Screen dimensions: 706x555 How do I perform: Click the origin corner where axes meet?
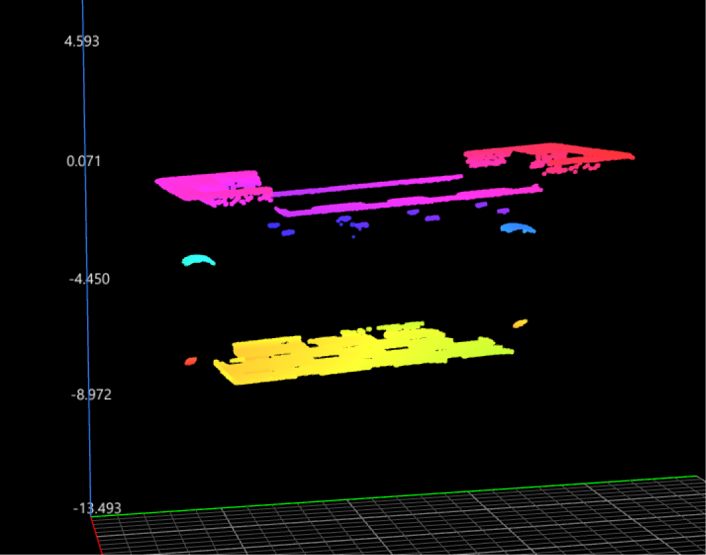pyautogui.click(x=91, y=517)
